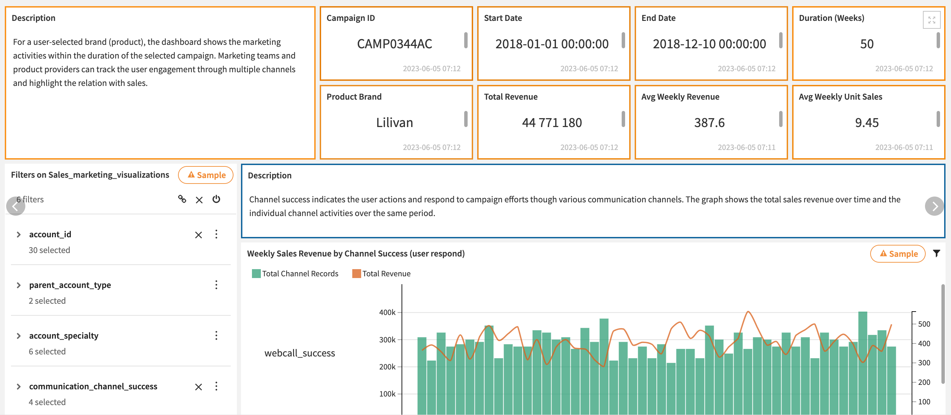
Task: Expand the communication_channel_success filter
Action: (18, 387)
